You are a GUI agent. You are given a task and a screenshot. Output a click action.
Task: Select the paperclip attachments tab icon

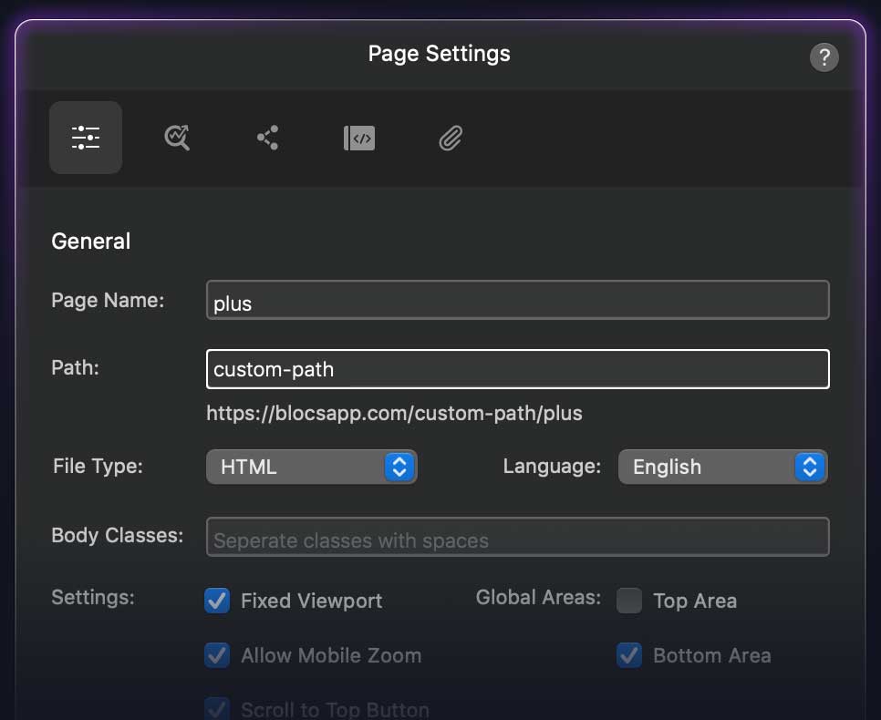(x=451, y=138)
